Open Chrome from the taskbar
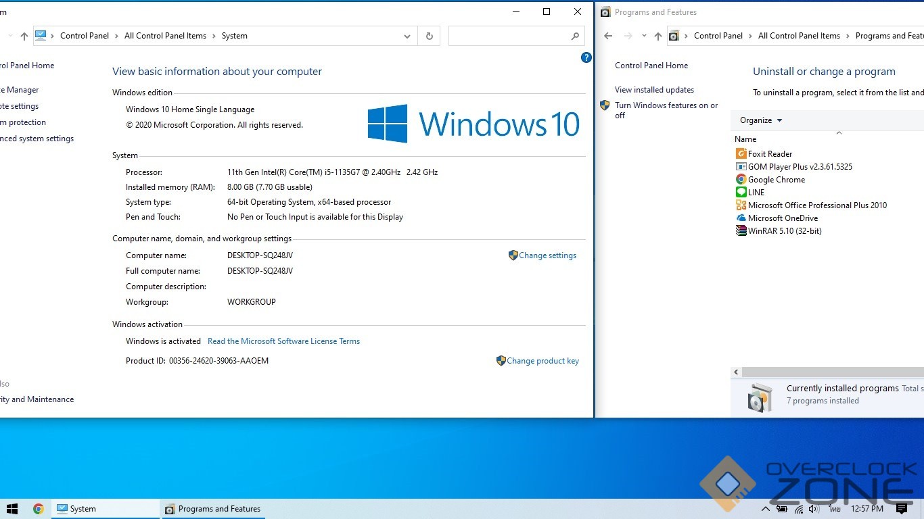Viewport: 924px width, 519px height. point(39,509)
